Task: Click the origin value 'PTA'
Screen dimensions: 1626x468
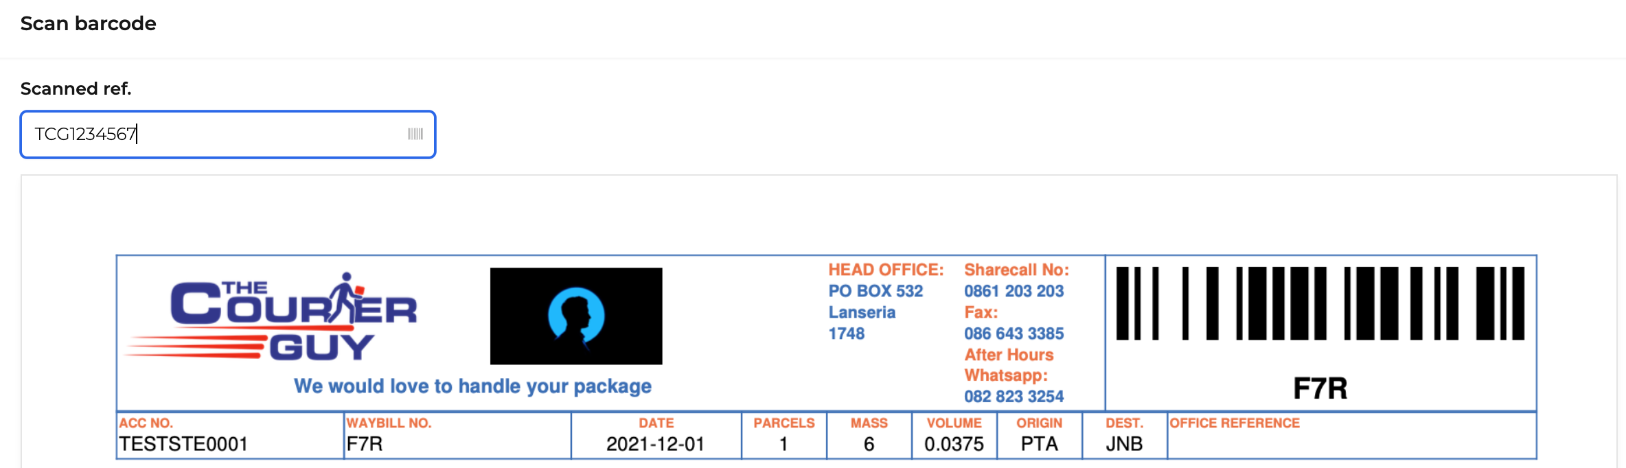Action: pyautogui.click(x=1040, y=444)
